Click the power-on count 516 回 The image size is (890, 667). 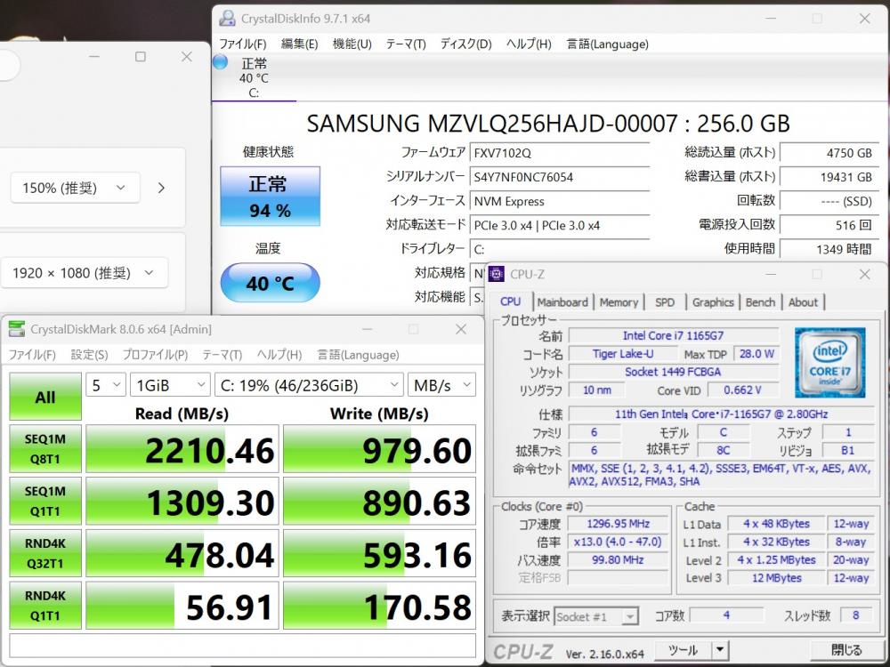[x=829, y=225]
